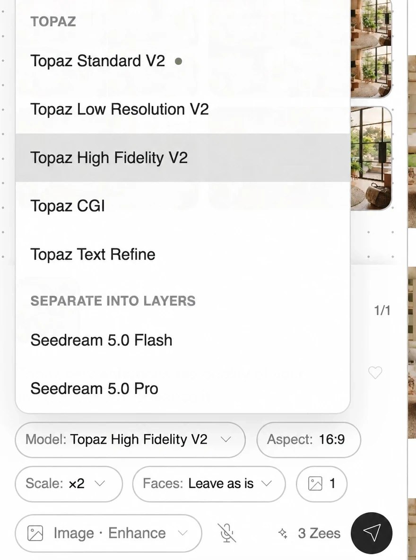Open the Model dropdown chevron
This screenshot has height=560, width=416.
pyautogui.click(x=225, y=439)
